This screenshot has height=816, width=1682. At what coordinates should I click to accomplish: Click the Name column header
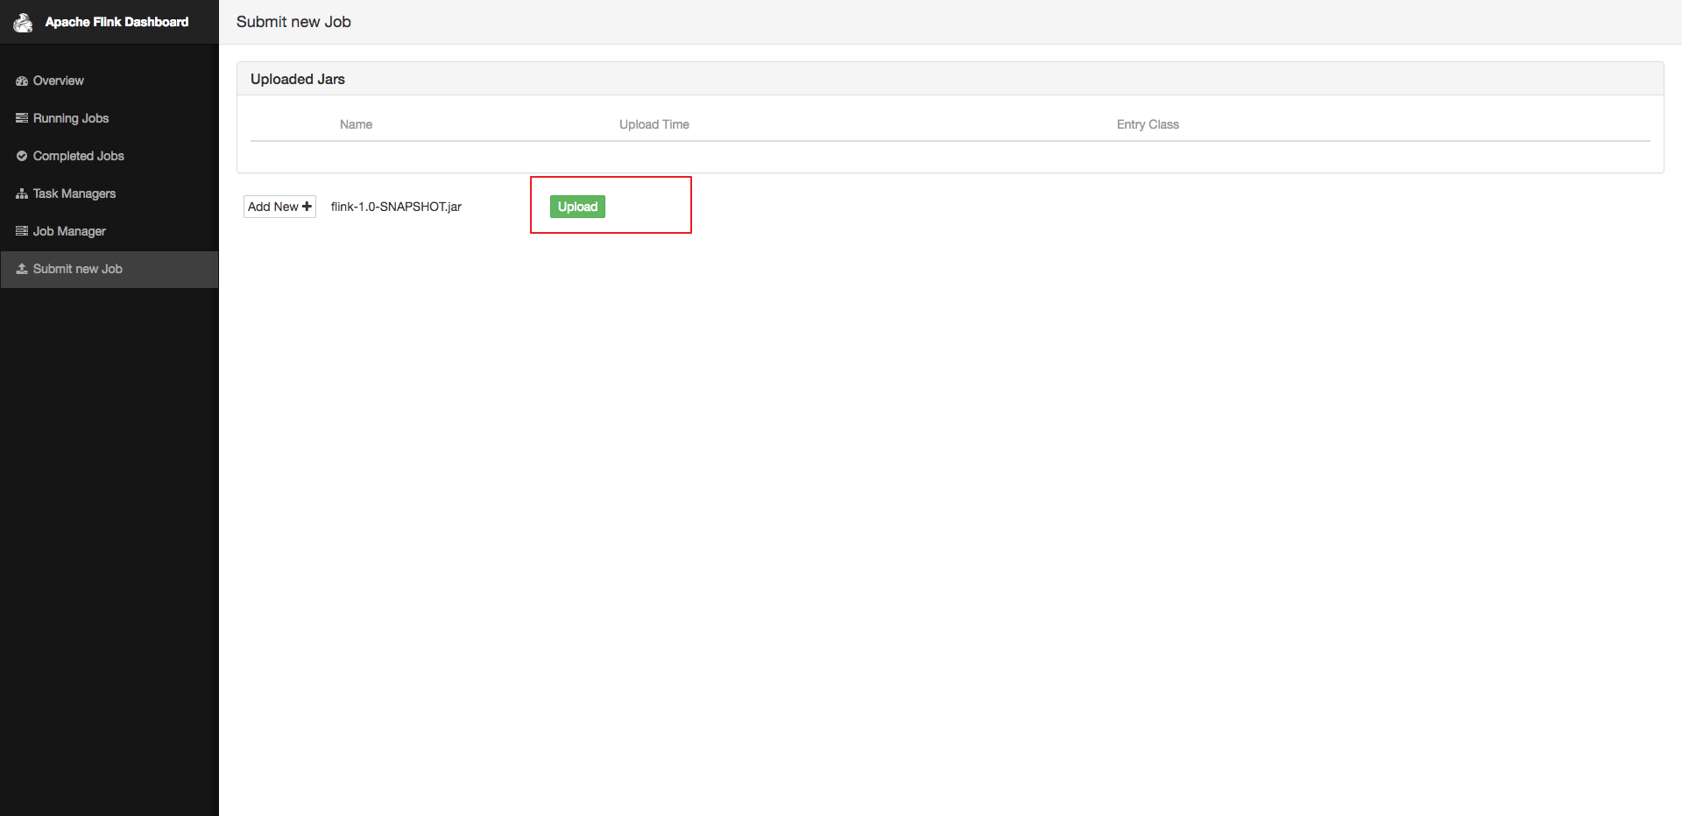pos(356,124)
